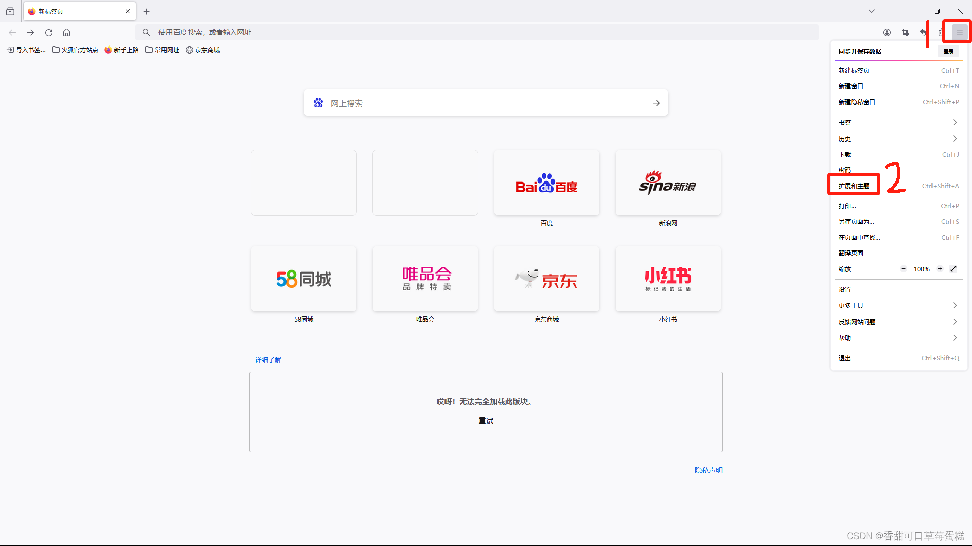The height and width of the screenshot is (546, 972).
Task: Submit search with the arrow button
Action: 656,103
